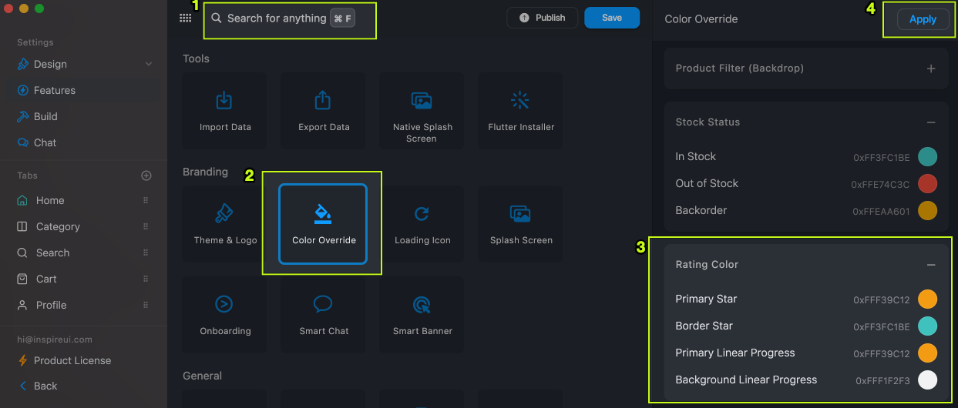Open the Category tab
958x408 pixels.
point(58,226)
